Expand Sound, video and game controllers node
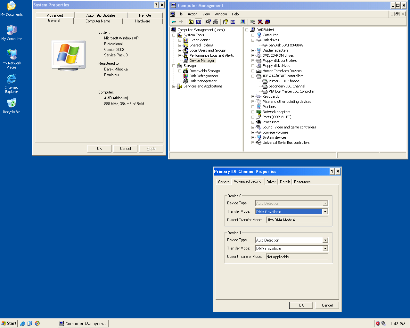The height and width of the screenshot is (328, 410). coord(253,127)
